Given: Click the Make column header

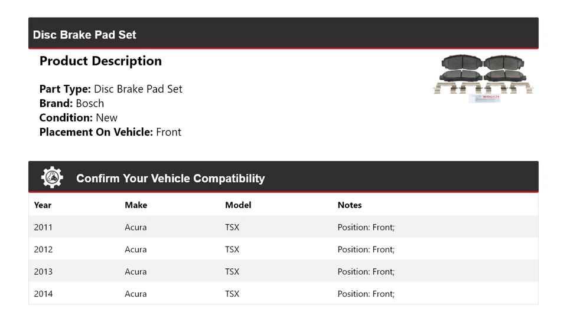Looking at the screenshot, I should (x=136, y=205).
